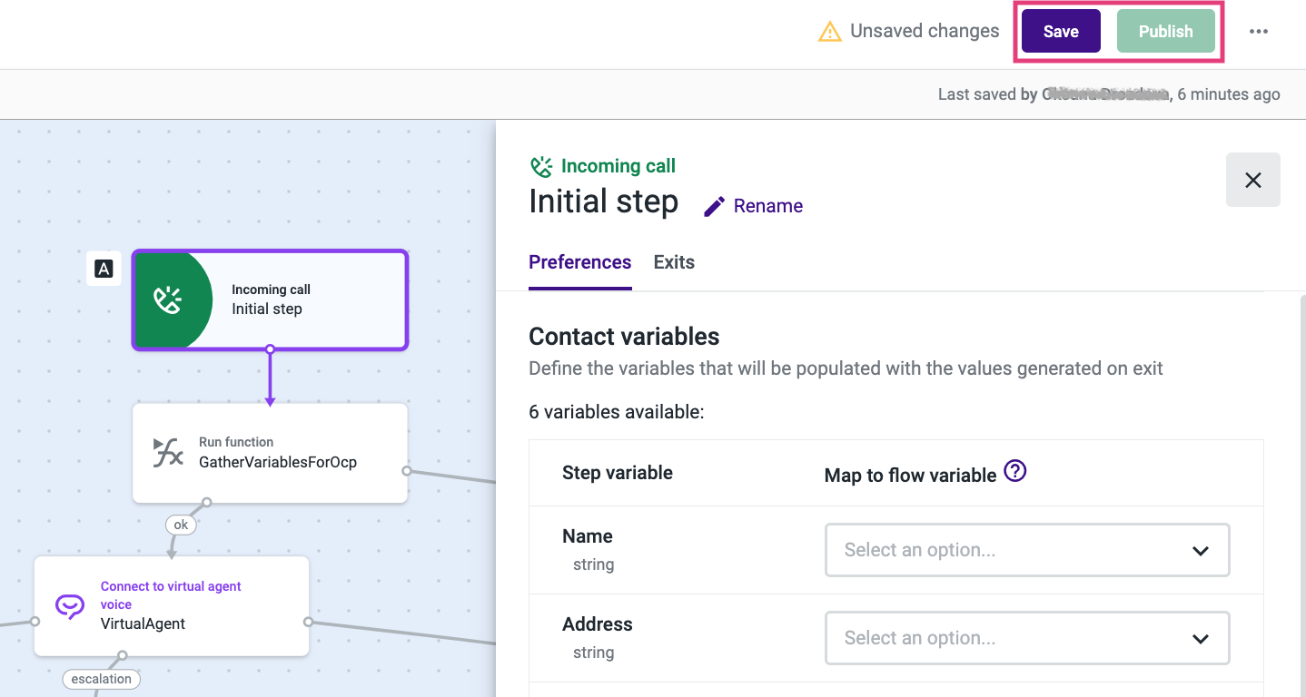Image resolution: width=1306 pixels, height=697 pixels.
Task: Open the three-dot more options menu
Action: tap(1258, 32)
